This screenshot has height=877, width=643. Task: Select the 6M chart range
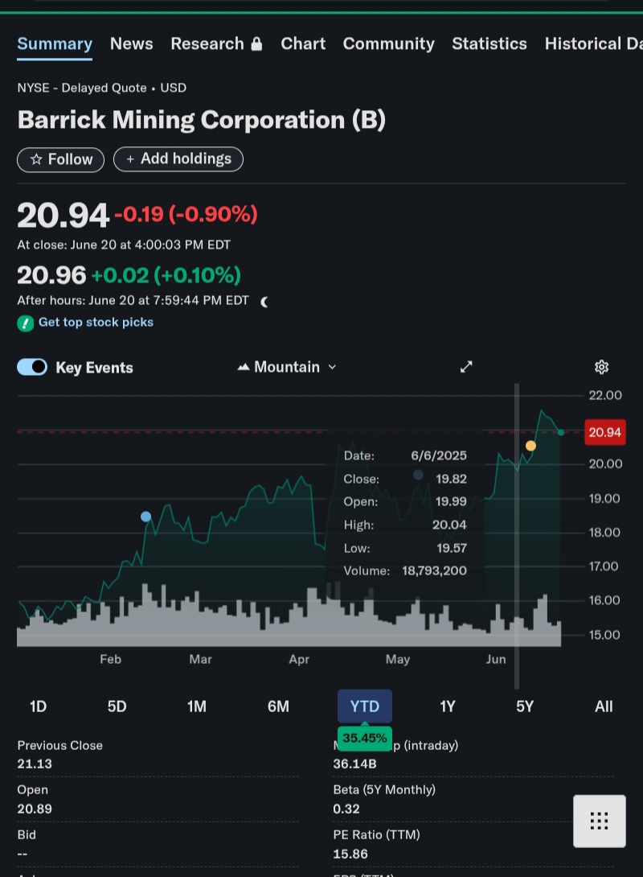(278, 706)
